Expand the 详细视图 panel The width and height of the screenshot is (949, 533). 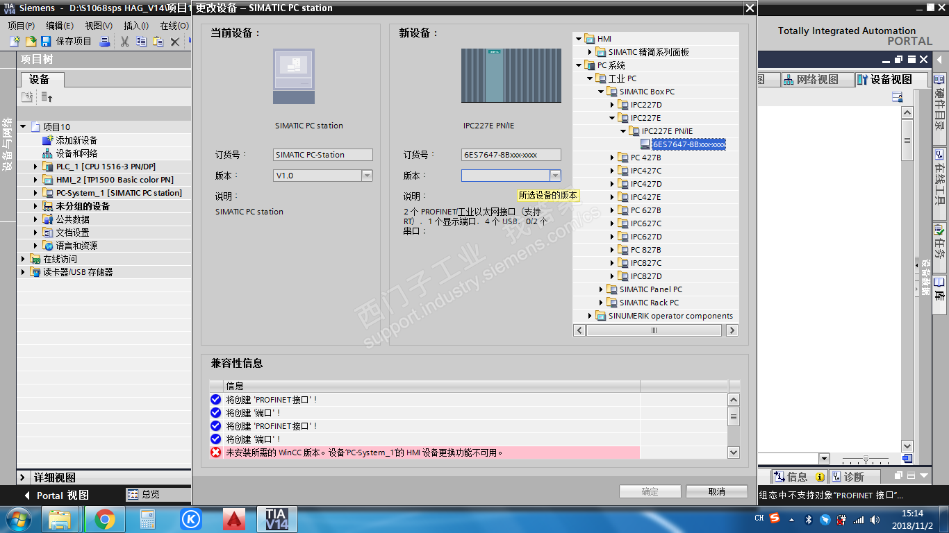click(x=23, y=477)
